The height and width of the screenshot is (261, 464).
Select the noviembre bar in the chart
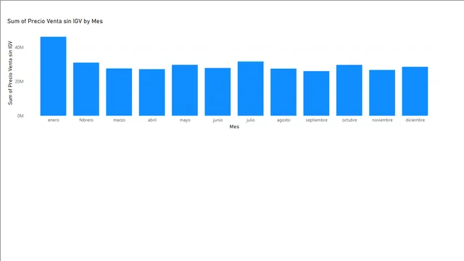(x=382, y=93)
